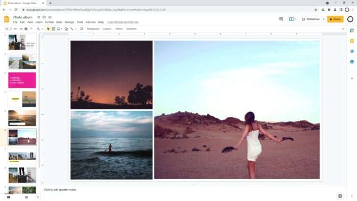This screenshot has width=357, height=201.
Task: Open the Insert menu
Action: (x=39, y=22)
